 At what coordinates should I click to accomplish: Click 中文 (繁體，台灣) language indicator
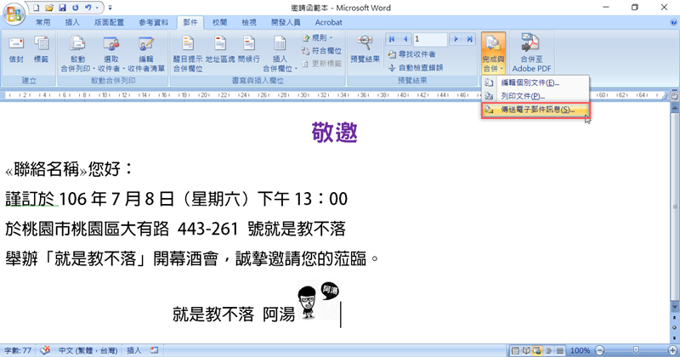[88, 350]
